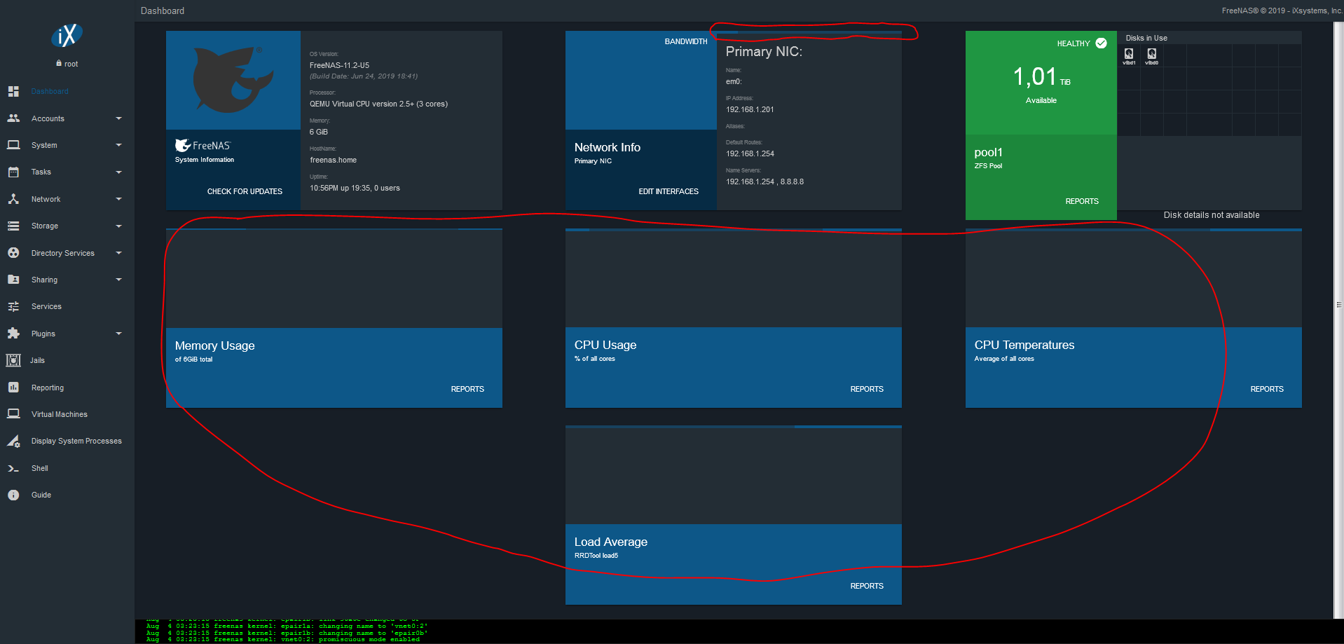Open Services via its sliders icon
Image resolution: width=1344 pixels, height=644 pixels.
click(x=13, y=306)
